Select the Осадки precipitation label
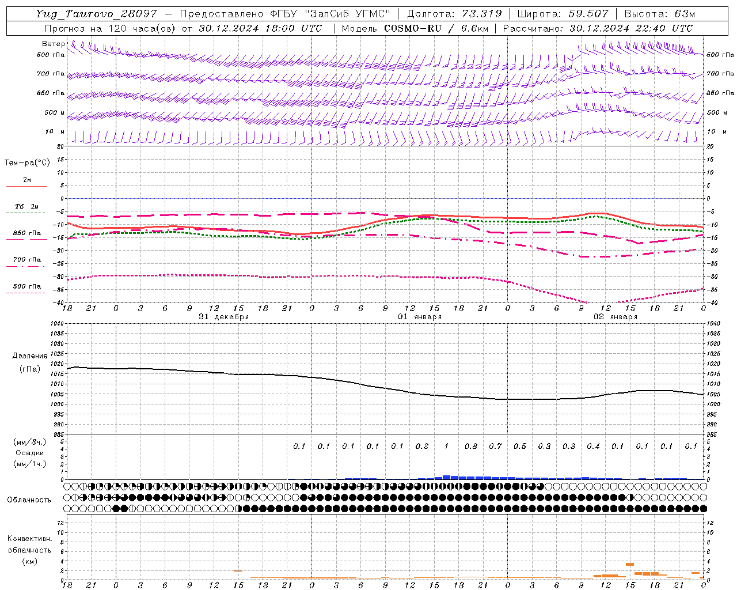This screenshot has height=590, width=737. pyautogui.click(x=29, y=453)
